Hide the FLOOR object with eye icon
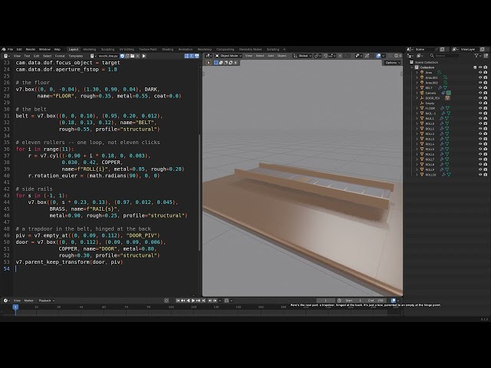The height and width of the screenshot is (368, 491). tap(480, 108)
